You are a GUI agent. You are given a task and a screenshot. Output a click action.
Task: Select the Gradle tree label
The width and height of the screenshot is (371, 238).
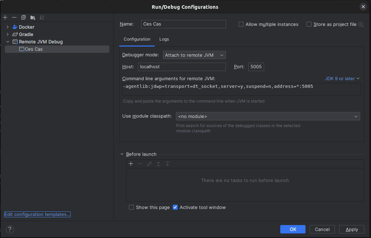pyautogui.click(x=26, y=34)
